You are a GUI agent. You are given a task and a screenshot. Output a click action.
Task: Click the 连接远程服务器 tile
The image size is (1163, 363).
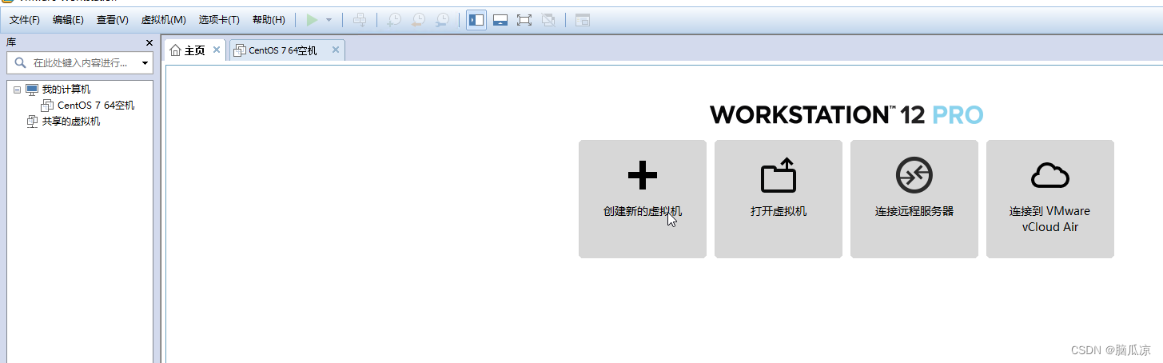pyautogui.click(x=914, y=199)
